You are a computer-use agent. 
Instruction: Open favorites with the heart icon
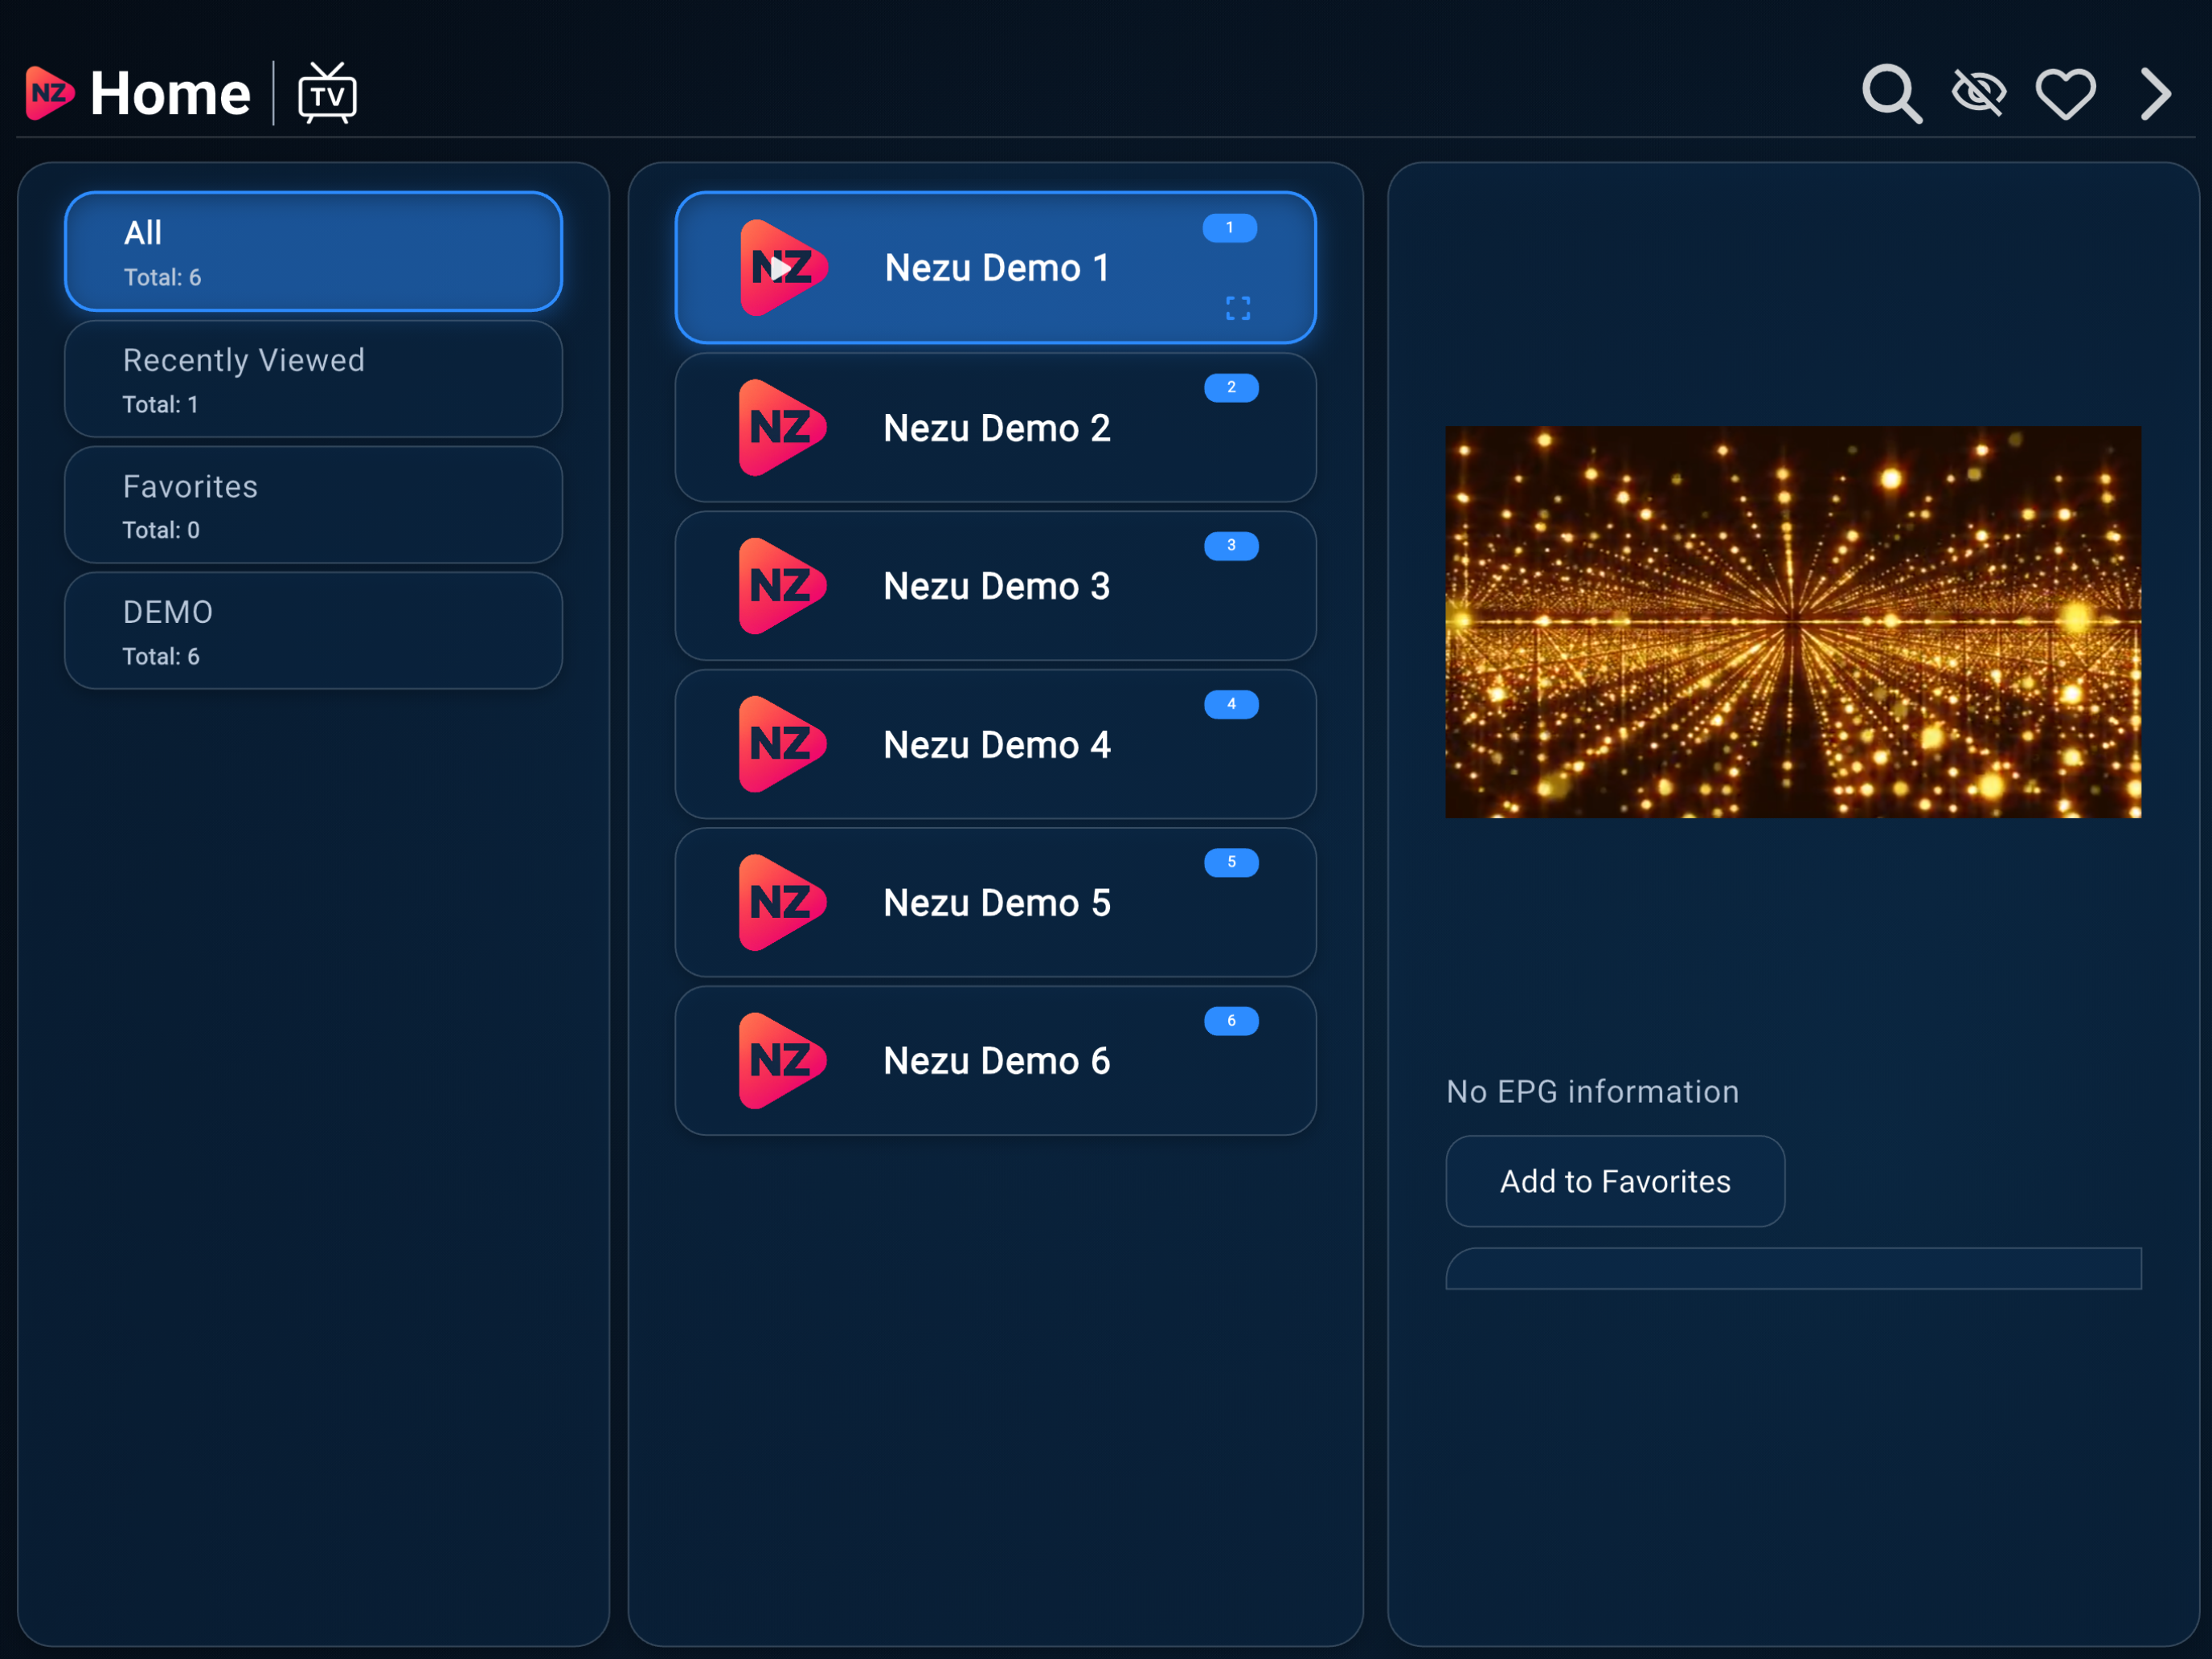(x=2065, y=94)
